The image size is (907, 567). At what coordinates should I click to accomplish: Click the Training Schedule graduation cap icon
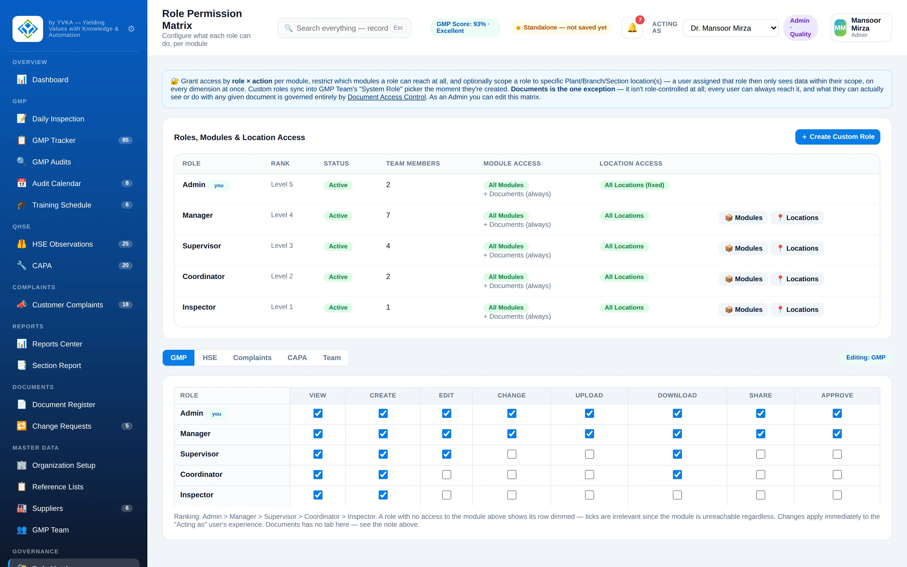[22, 205]
